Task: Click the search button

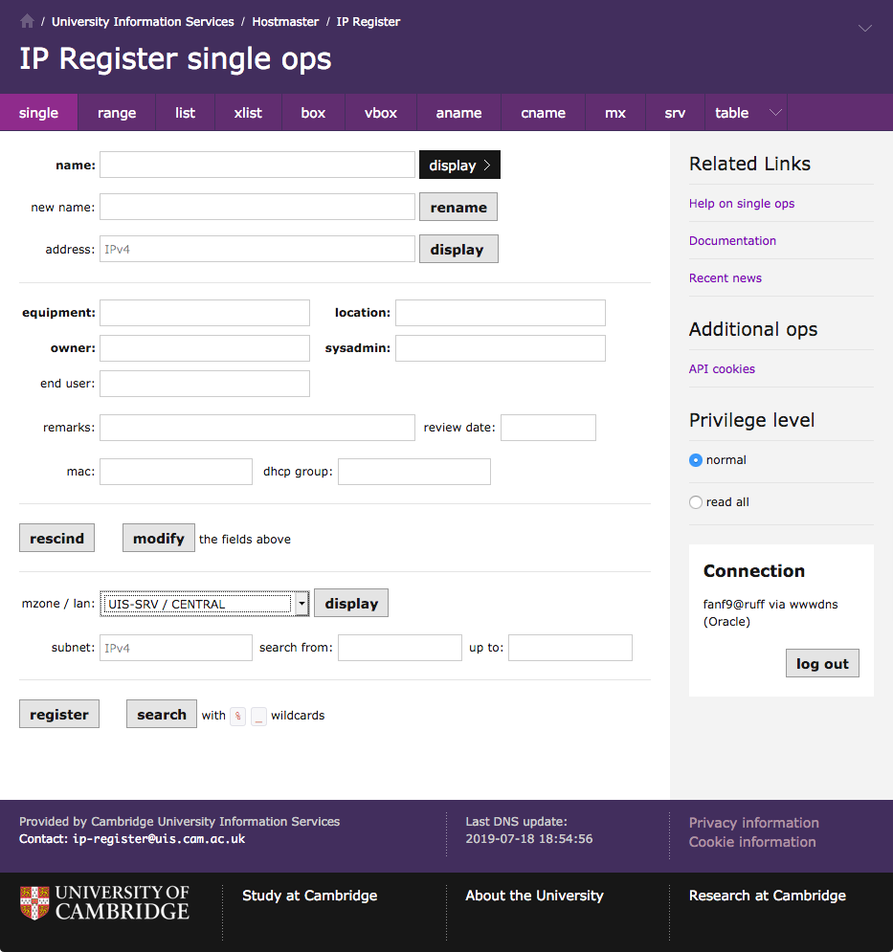Action: (x=161, y=715)
